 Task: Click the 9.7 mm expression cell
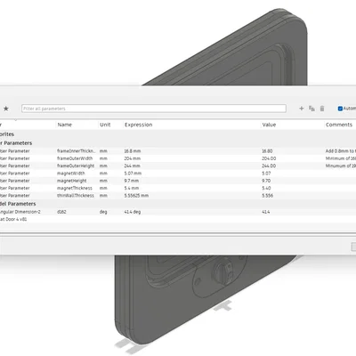click(132, 181)
